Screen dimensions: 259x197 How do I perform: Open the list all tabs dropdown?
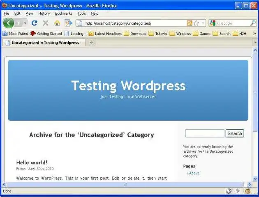point(255,43)
